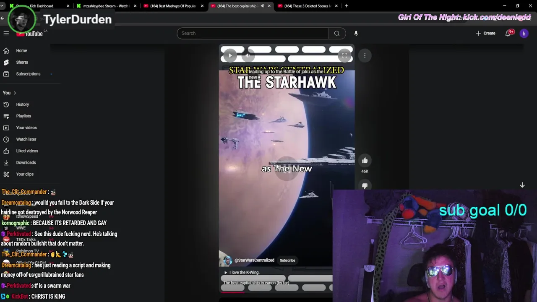Open the notifications bell
Viewport: 537px width, 302px height.
pos(508,33)
